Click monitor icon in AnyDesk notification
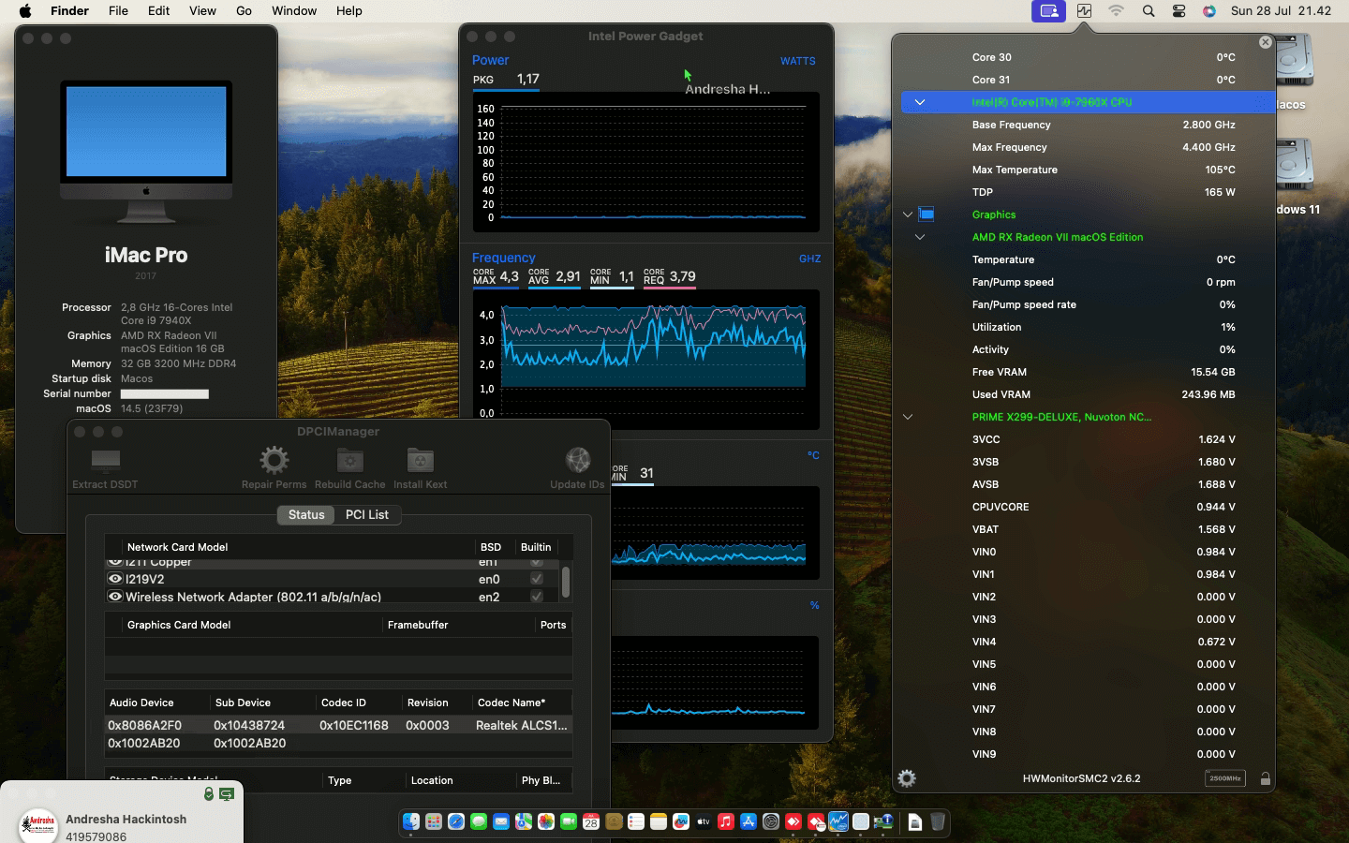 click(227, 793)
